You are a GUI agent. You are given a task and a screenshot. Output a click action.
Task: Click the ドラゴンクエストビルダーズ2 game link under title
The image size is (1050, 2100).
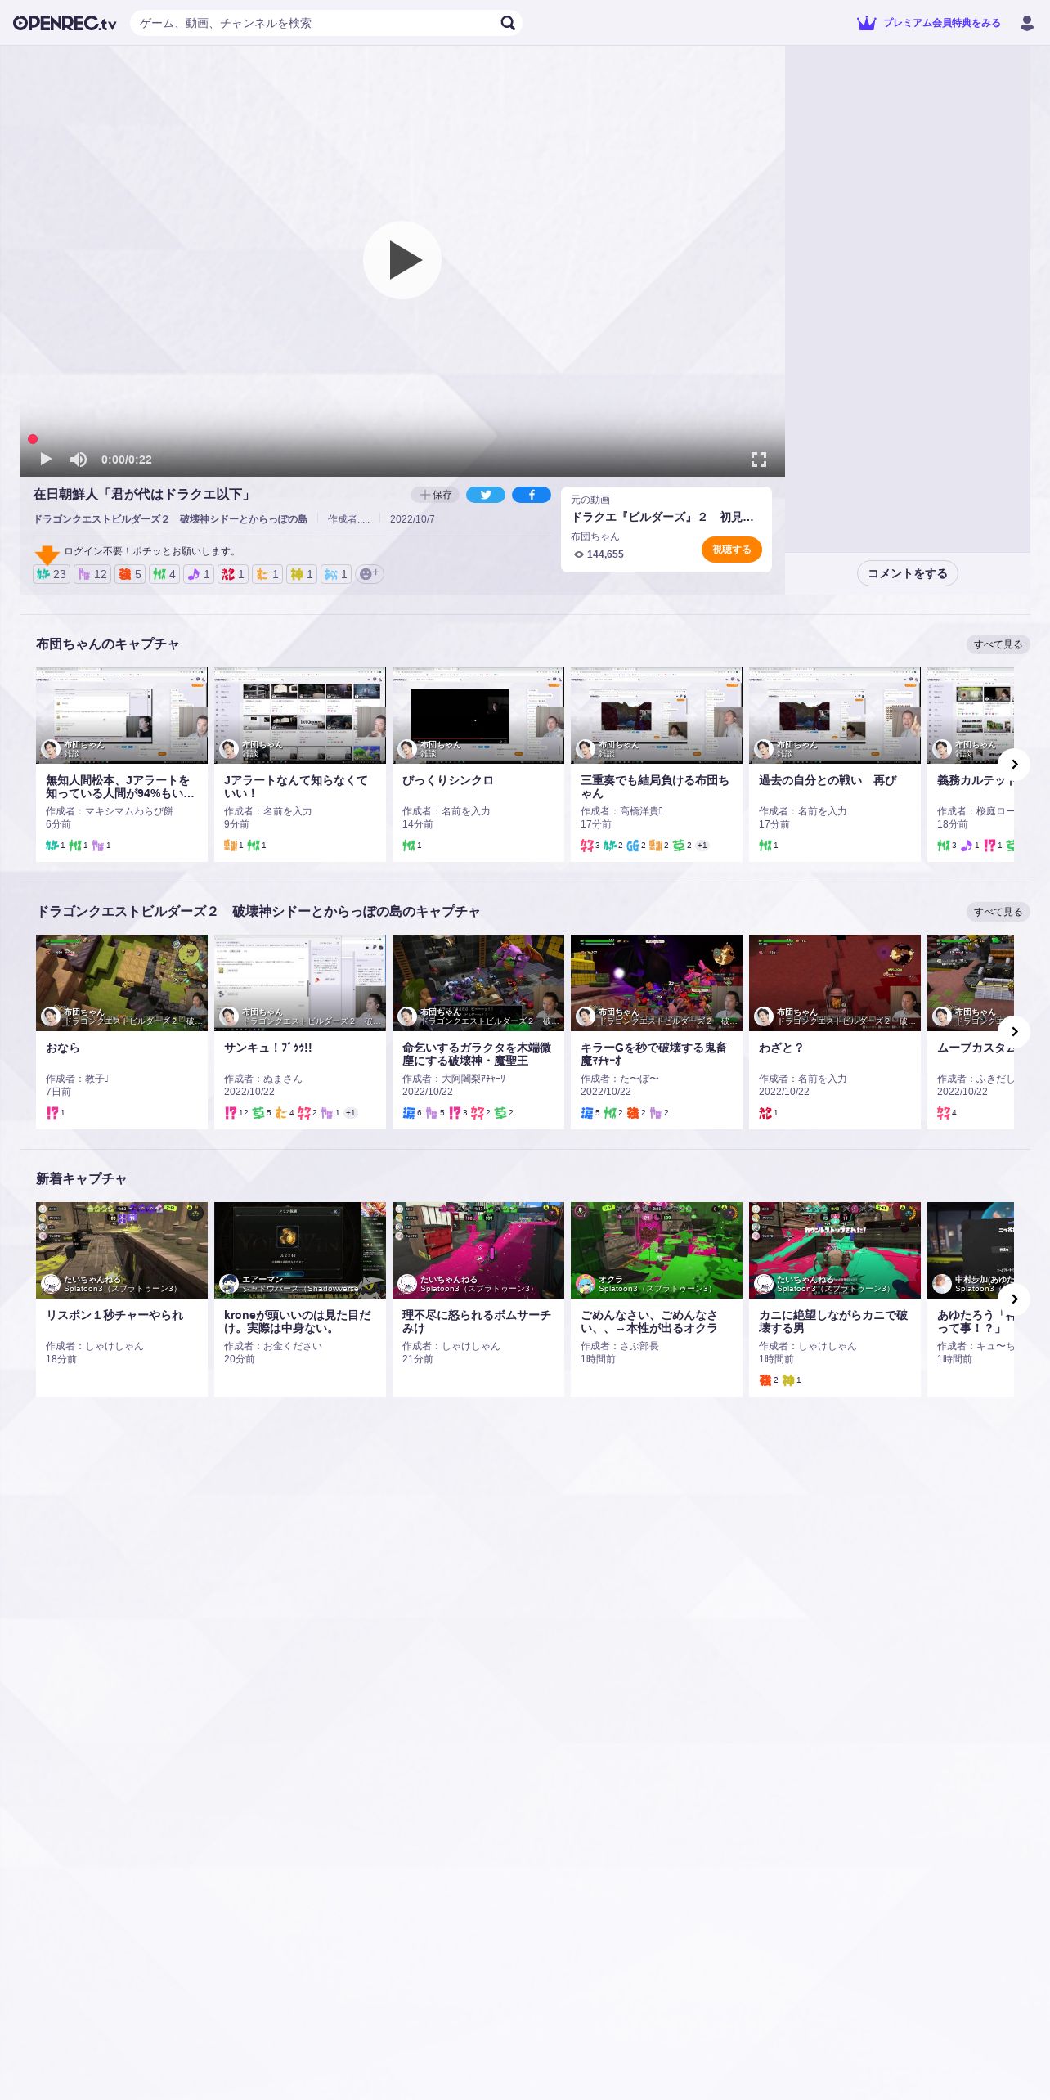[x=170, y=519]
